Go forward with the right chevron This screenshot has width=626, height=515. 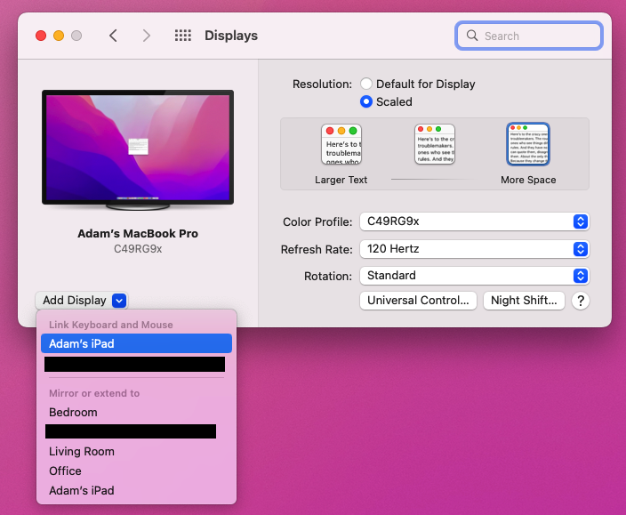click(147, 36)
